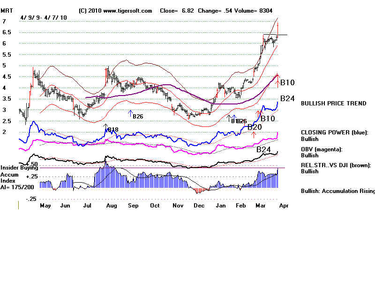This screenshot has height=281, width=375.
Task: Click the CLOSING POWER (blue) legend heading
Action: pos(334,133)
